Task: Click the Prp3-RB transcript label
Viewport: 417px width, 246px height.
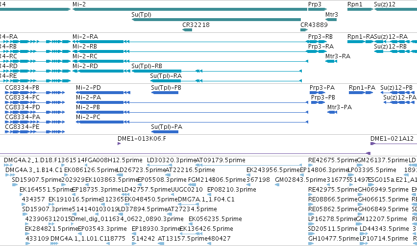Action: click(x=320, y=37)
